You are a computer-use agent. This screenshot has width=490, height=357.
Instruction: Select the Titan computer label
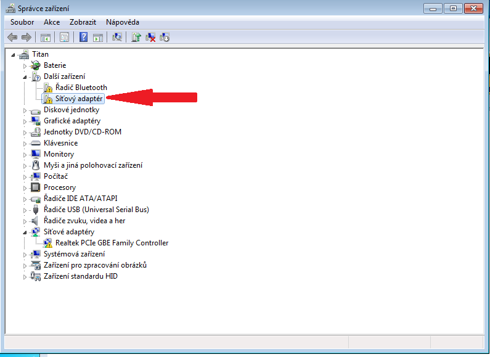click(40, 54)
